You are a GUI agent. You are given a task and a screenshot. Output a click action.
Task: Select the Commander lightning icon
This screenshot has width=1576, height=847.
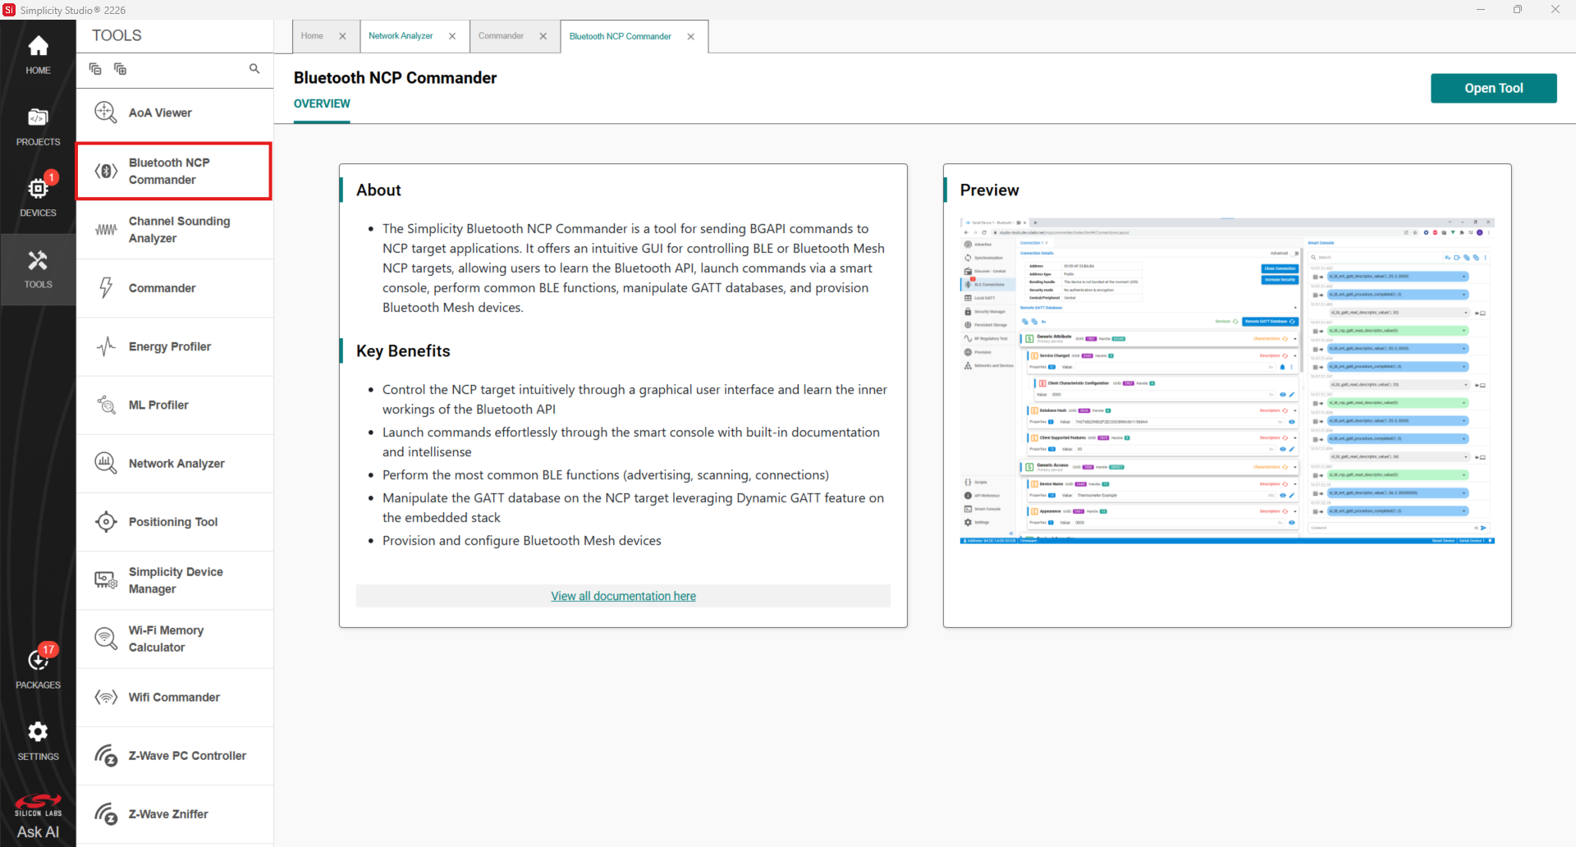pos(106,288)
